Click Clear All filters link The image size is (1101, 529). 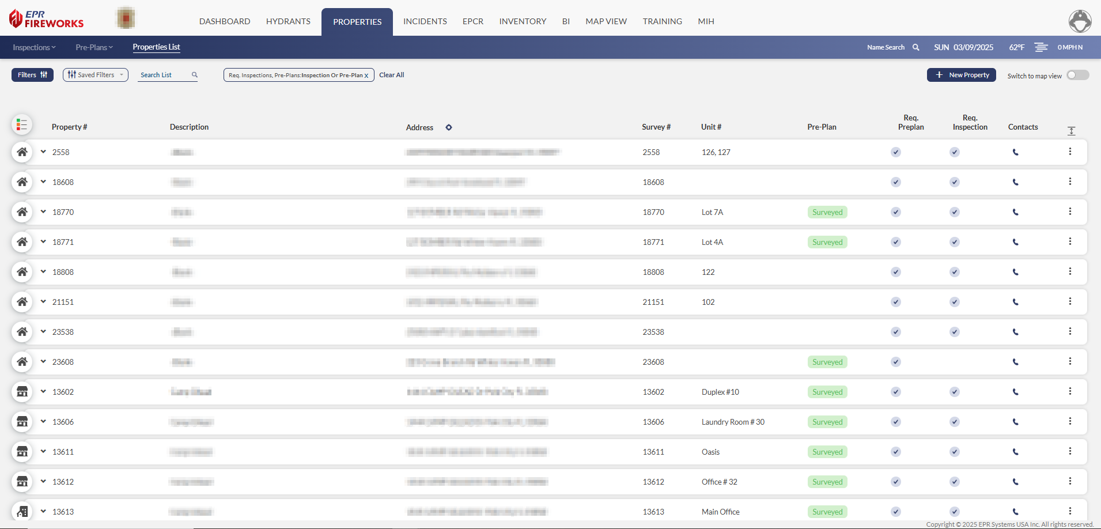click(391, 75)
